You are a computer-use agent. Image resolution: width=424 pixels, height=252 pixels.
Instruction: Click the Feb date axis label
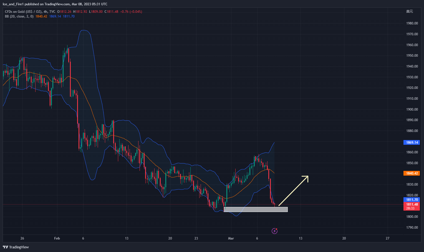pyautogui.click(x=57, y=238)
